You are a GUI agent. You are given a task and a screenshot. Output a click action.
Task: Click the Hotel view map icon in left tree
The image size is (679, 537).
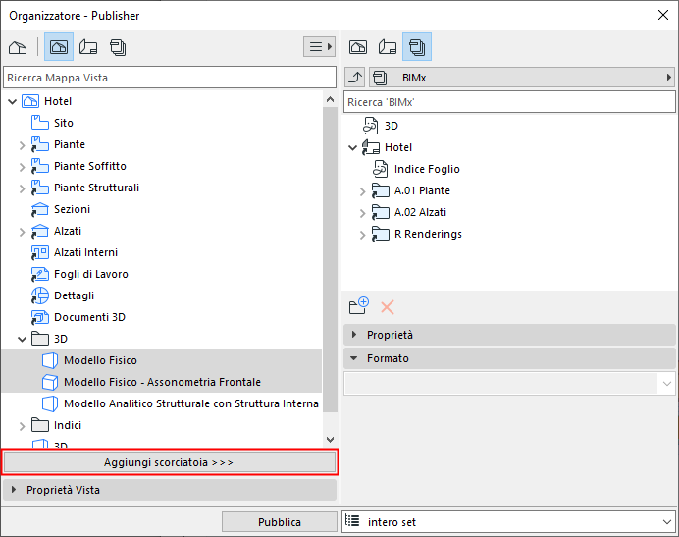30,101
